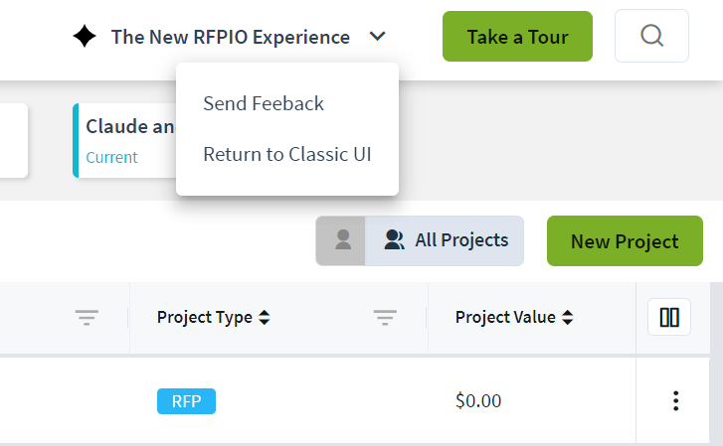Sort using arrows beside Project Type
The width and height of the screenshot is (723, 446).
265,317
